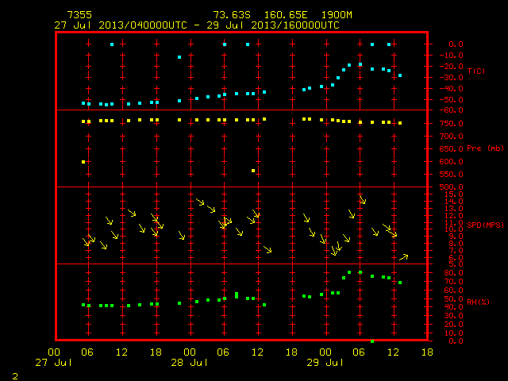Select the last cyan temperature point near -30
Image resolution: width=508 pixels, height=381 pixels.
pyautogui.click(x=400, y=75)
